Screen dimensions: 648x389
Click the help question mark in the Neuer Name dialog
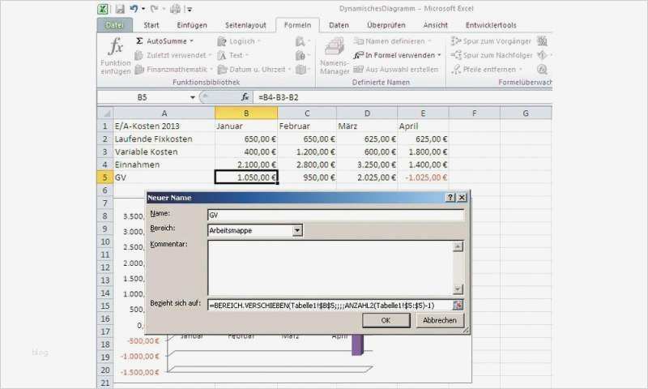click(x=450, y=198)
